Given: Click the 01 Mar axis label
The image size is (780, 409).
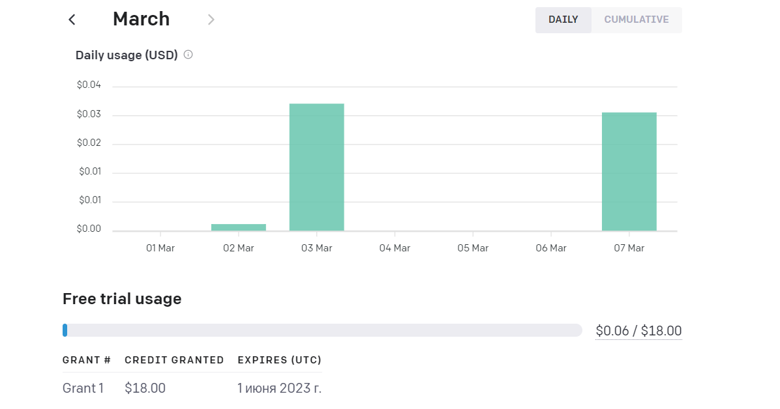Looking at the screenshot, I should click(160, 248).
